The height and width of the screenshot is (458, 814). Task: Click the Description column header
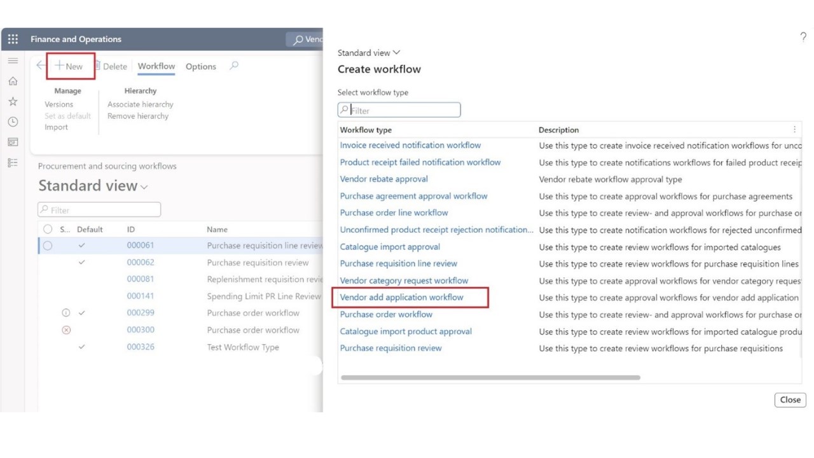pyautogui.click(x=558, y=130)
